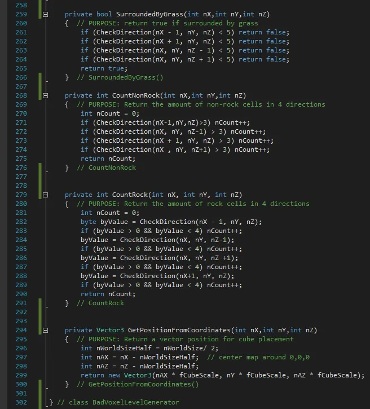Click 'return nCount;' on line 290
Screen dimensions: 370x409
coord(108,294)
